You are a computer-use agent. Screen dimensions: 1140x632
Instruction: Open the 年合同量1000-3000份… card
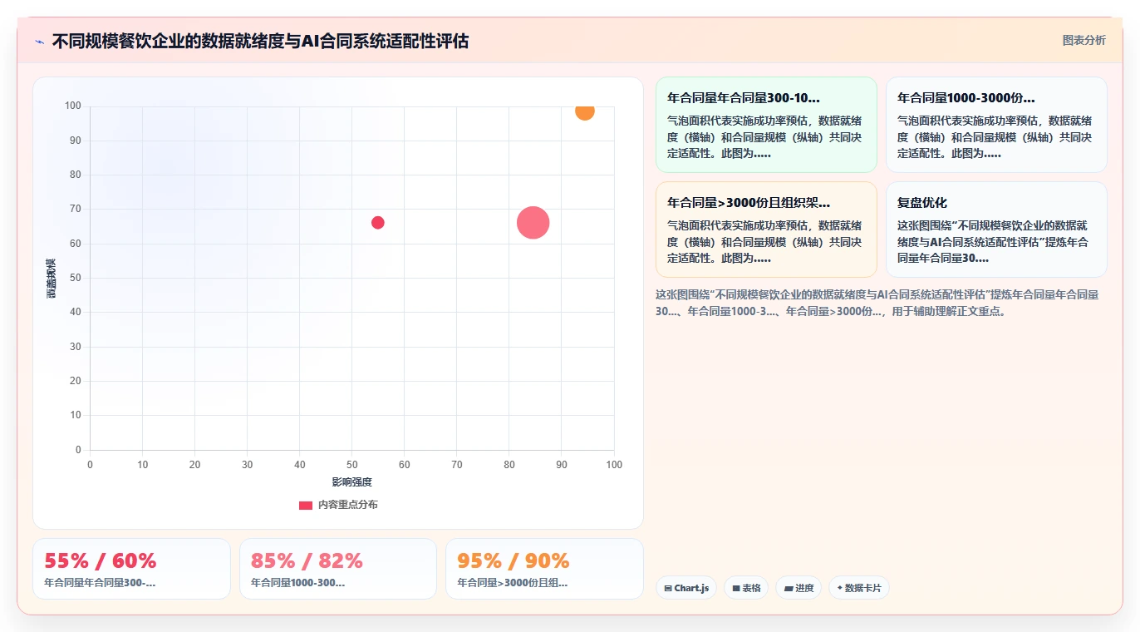(996, 125)
